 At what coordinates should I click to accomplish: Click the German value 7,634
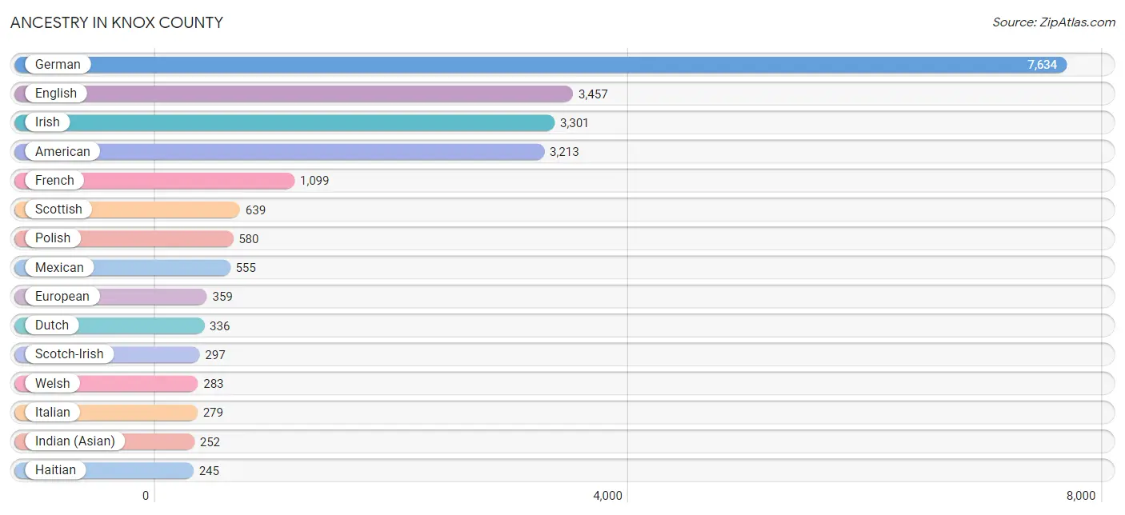click(x=1042, y=65)
